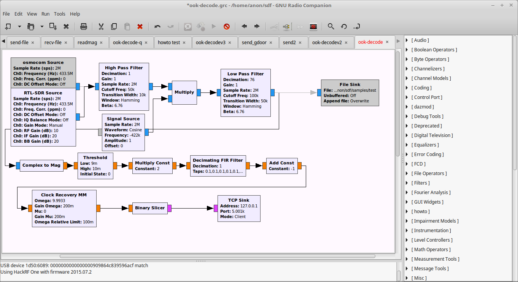
Task: Close the ook-decode tab
Action: 387,42
